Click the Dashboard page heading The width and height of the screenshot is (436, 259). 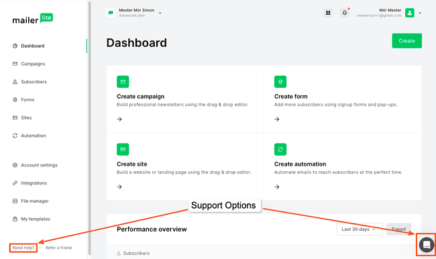coord(137,43)
